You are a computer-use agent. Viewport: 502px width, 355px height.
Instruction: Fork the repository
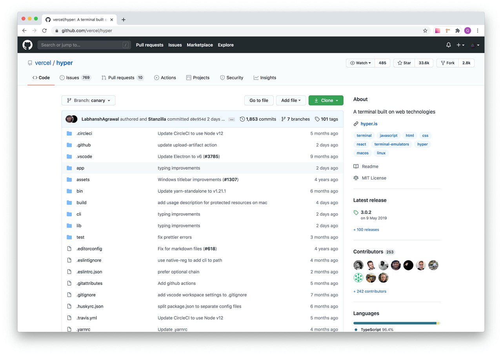[447, 63]
